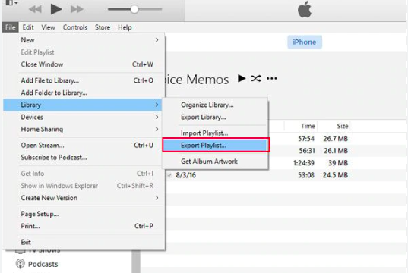Choose Page Setup

[x=84, y=214]
